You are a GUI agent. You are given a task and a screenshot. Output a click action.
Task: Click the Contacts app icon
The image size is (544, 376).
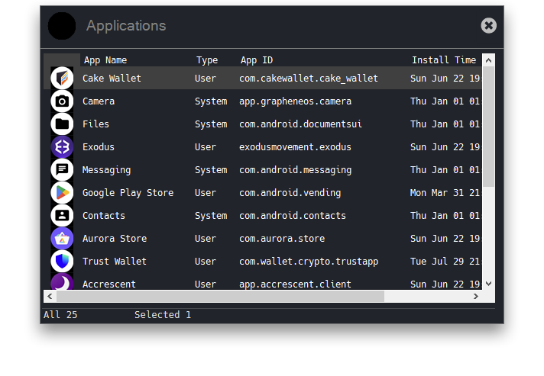coord(62,215)
